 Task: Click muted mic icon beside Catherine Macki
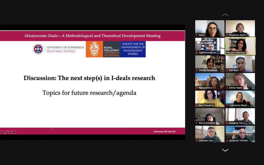227,105
